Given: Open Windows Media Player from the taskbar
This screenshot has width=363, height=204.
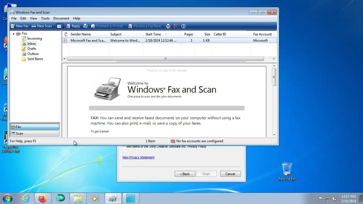Looking at the screenshot, I should (x=95, y=199).
